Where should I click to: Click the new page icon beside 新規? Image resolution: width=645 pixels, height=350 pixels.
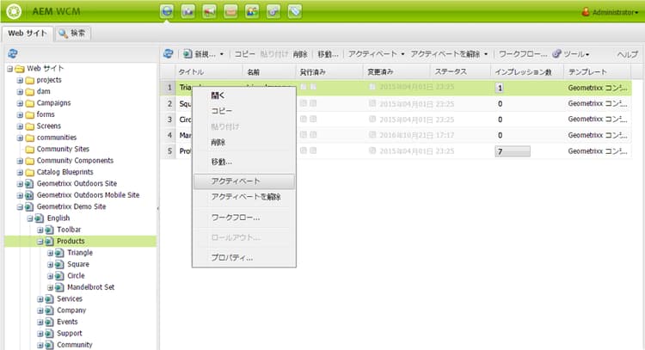(188, 54)
